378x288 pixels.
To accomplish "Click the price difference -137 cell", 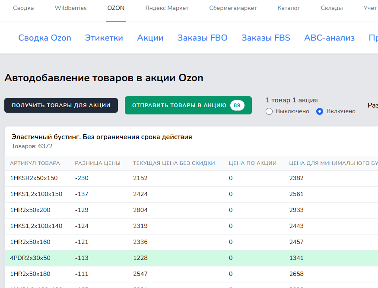I will 82,194.
